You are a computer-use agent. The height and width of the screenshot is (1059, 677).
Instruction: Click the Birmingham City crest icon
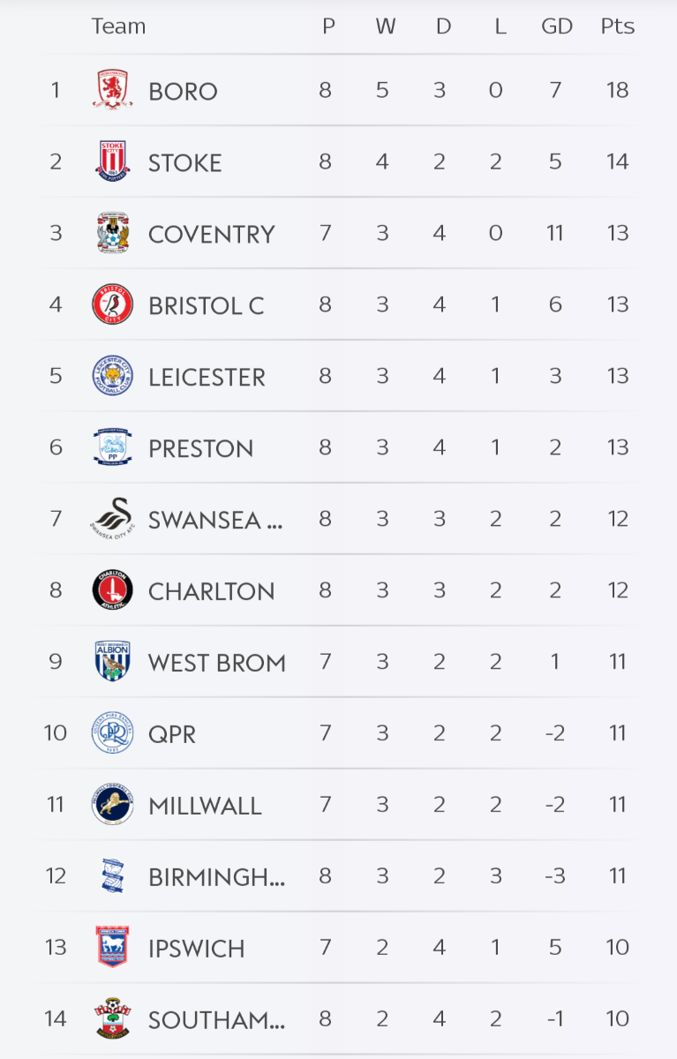click(x=113, y=876)
